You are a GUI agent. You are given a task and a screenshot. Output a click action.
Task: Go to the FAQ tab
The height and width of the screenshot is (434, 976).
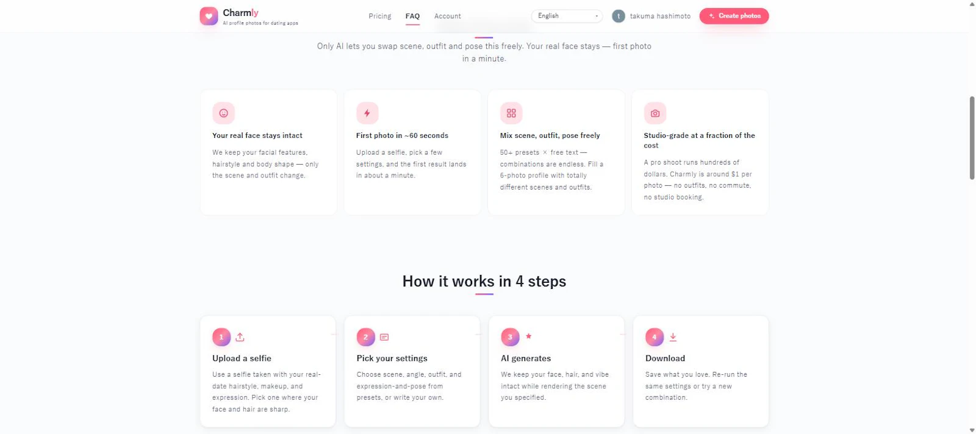pyautogui.click(x=412, y=16)
